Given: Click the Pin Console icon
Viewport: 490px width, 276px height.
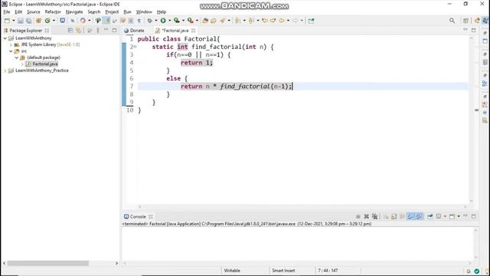Looking at the screenshot, I should tap(430, 216).
